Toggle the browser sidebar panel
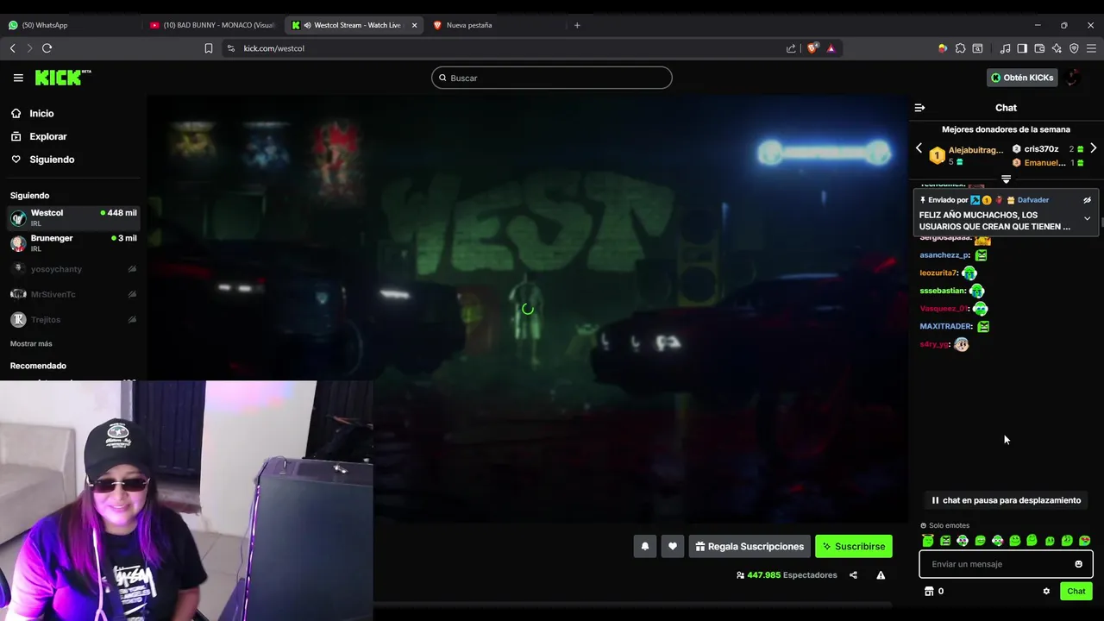Viewport: 1104px width, 621px height. (x=1022, y=48)
